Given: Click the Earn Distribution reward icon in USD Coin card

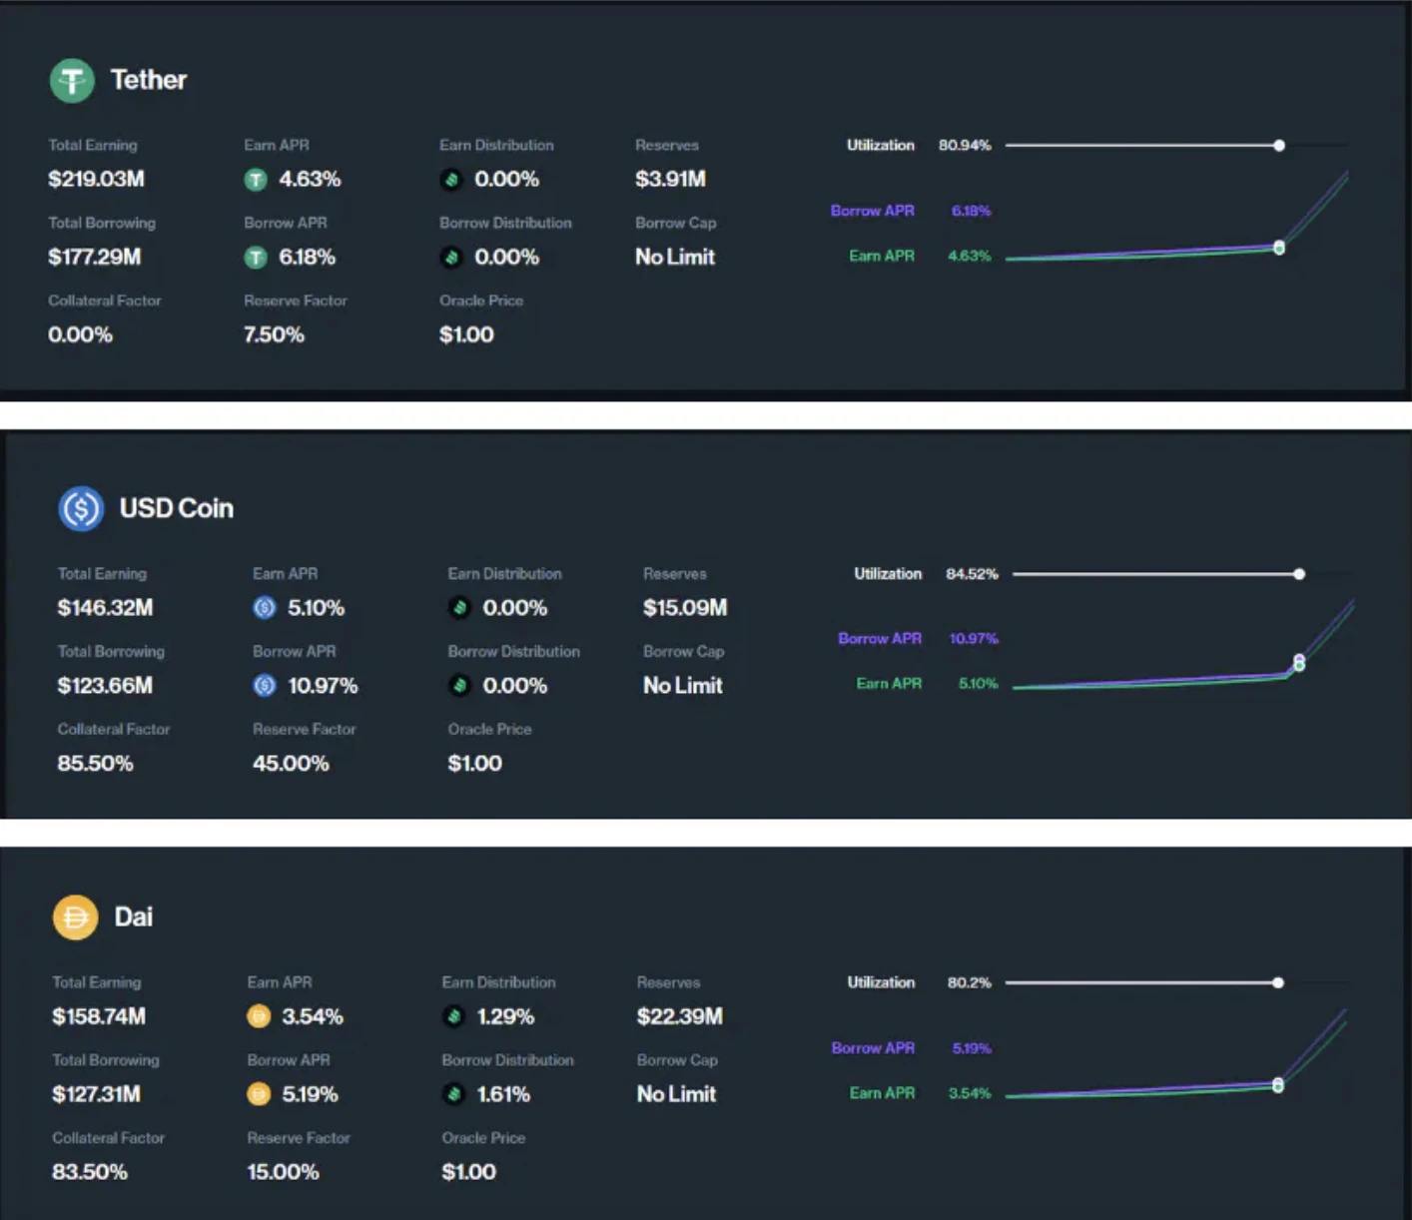Looking at the screenshot, I should click(x=459, y=608).
